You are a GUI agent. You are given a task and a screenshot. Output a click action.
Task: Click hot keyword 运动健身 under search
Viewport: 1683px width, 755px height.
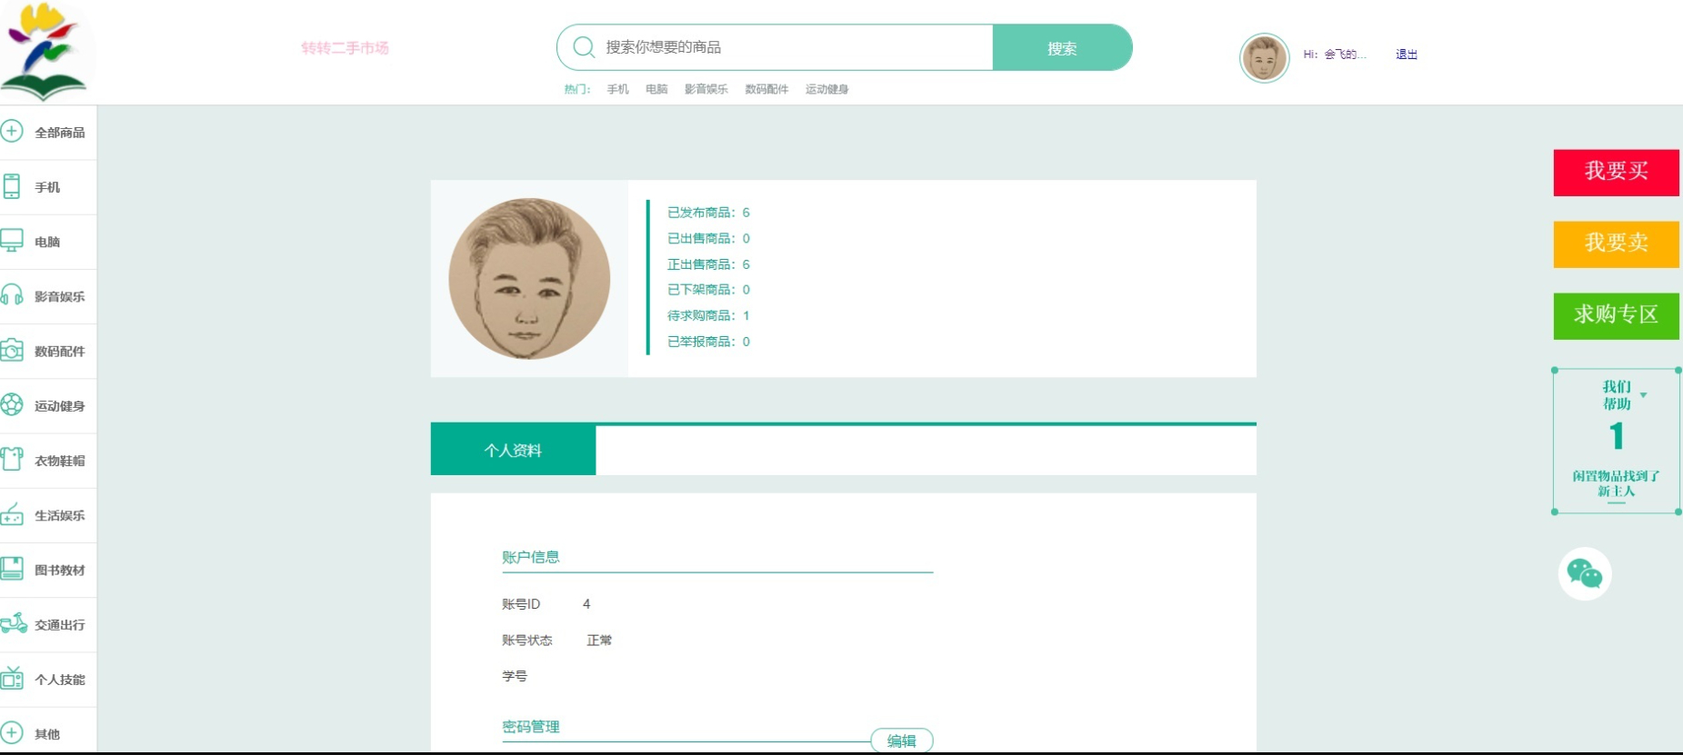pyautogui.click(x=826, y=89)
